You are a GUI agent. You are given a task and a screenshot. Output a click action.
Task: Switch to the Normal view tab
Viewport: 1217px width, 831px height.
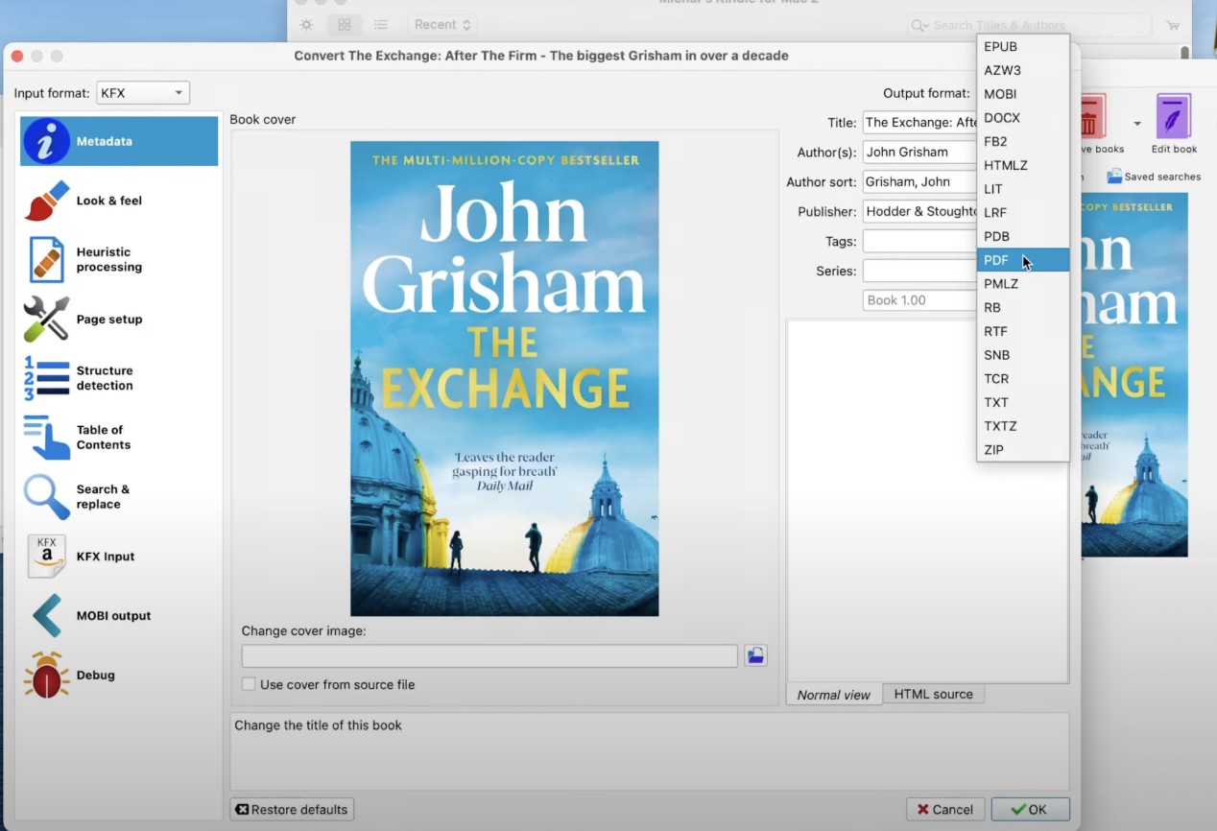coord(834,695)
